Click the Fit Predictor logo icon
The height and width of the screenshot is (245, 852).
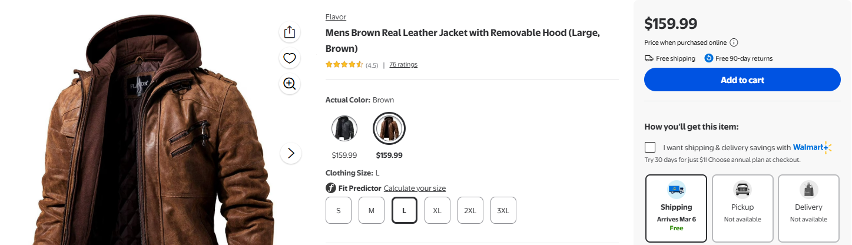331,188
